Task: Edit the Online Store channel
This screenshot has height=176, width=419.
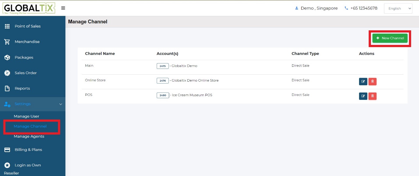Action: coord(363,81)
